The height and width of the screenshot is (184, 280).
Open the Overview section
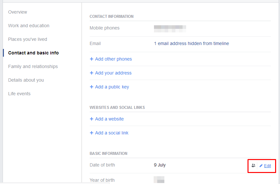click(18, 12)
